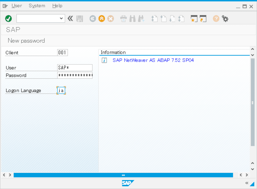Screen dimensions: 257x189
Task: Click the orange Help question mark icon
Action: pyautogui.click(x=216, y=19)
